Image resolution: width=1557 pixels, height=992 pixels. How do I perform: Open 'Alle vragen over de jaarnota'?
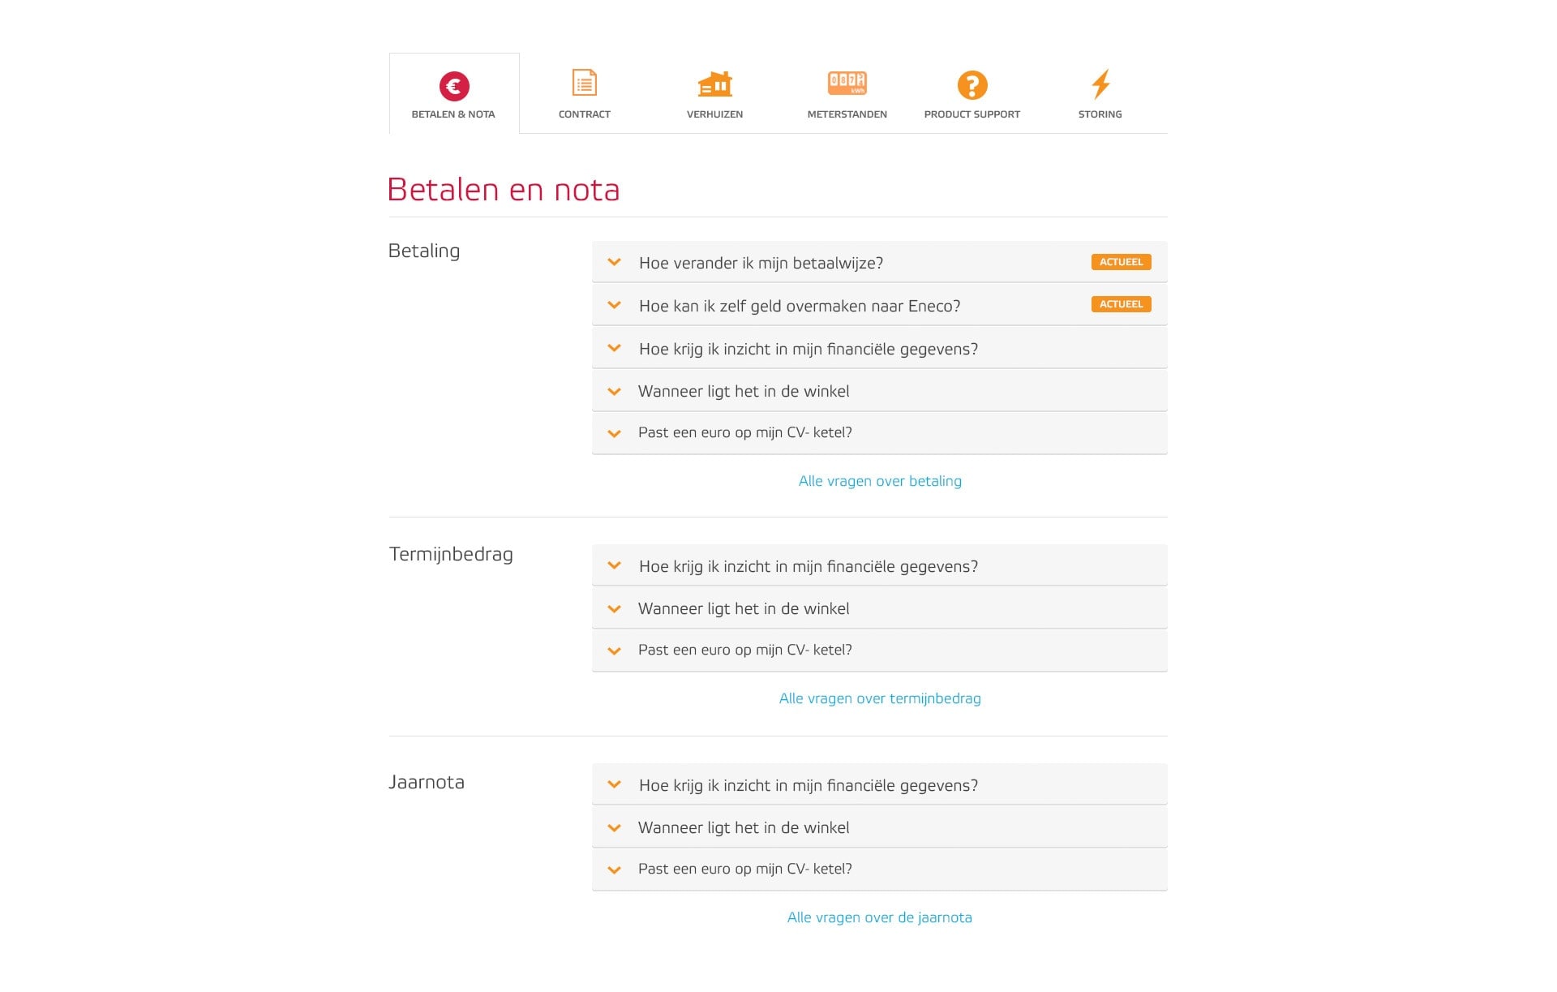pyautogui.click(x=879, y=917)
